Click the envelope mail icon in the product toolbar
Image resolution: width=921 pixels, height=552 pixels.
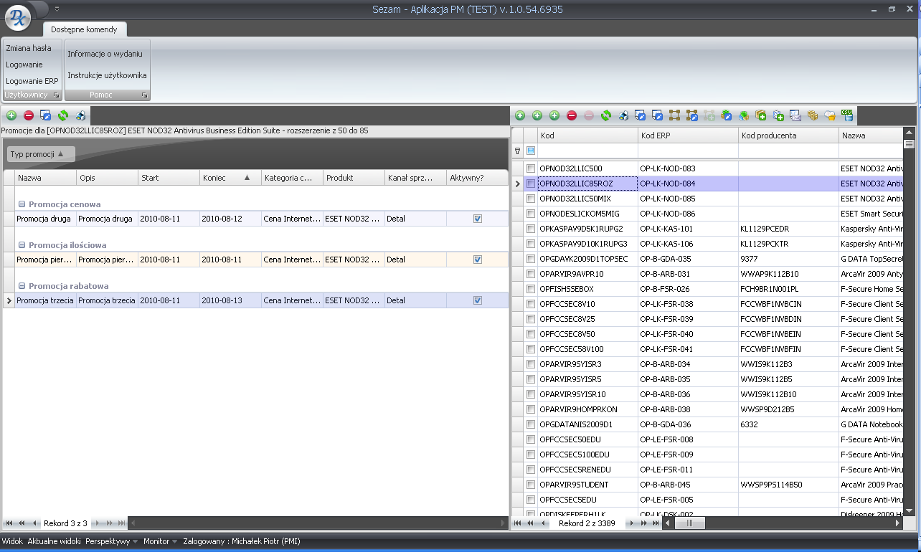[795, 115]
